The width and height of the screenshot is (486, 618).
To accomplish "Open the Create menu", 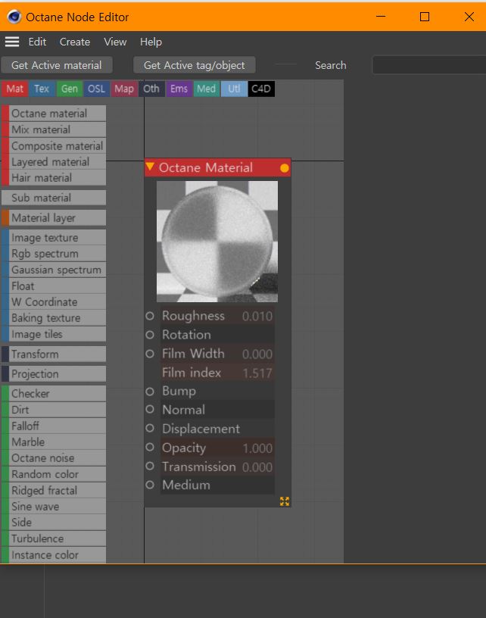I will coord(75,42).
